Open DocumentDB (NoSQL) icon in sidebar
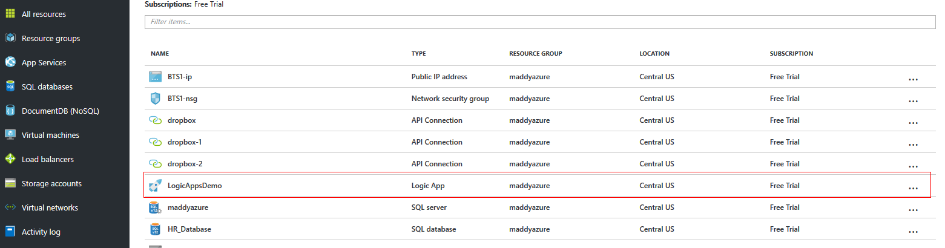Image resolution: width=945 pixels, height=248 pixels. pos(10,111)
